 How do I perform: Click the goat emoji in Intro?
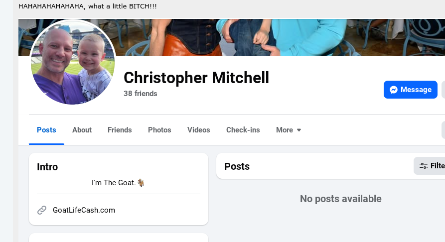[x=141, y=183]
